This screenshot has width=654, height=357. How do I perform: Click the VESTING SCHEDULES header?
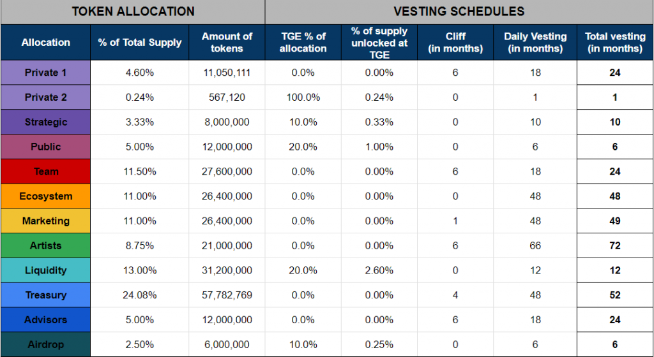[x=459, y=12]
